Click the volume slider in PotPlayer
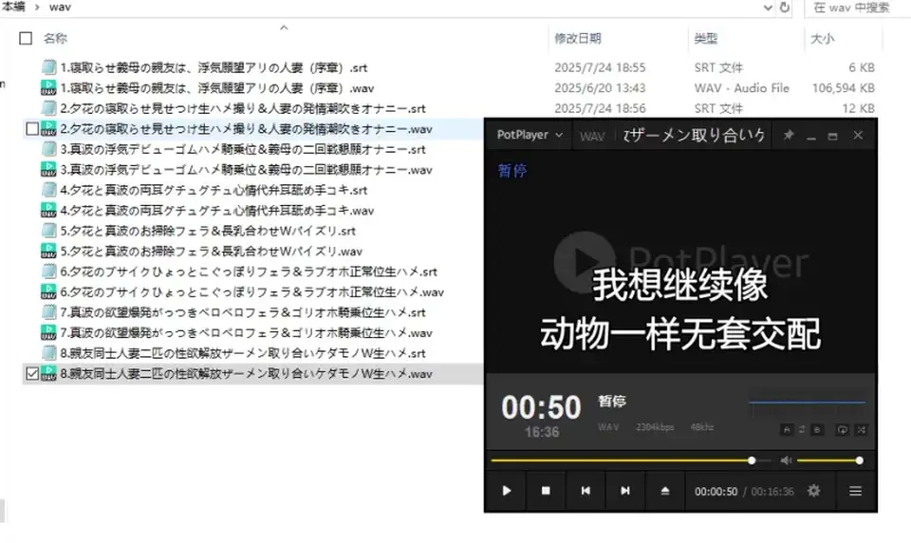 click(x=829, y=460)
